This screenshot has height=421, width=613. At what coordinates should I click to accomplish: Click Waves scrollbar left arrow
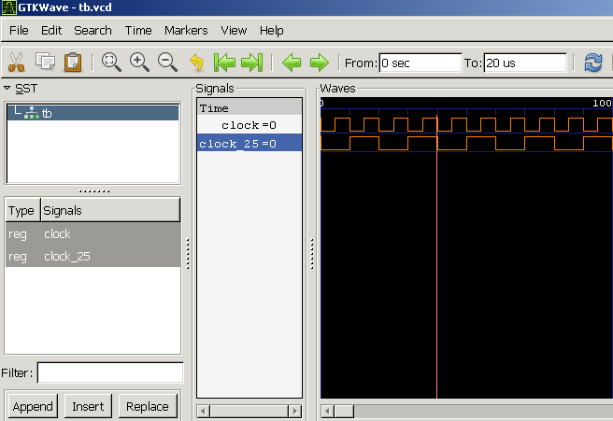327,412
